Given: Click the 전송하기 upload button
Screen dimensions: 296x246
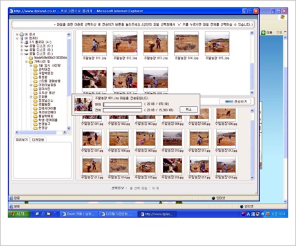Looking at the screenshot, I should click(235, 101).
